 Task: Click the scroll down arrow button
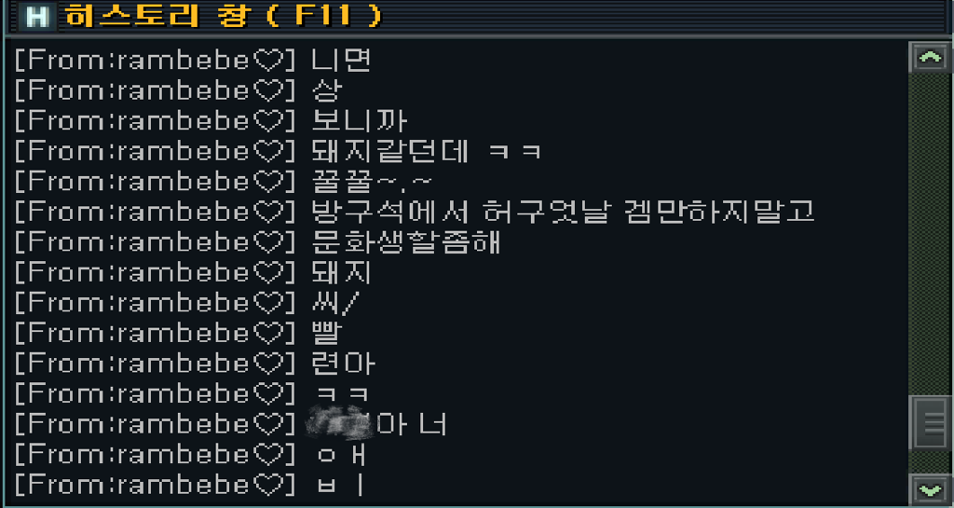point(930,488)
